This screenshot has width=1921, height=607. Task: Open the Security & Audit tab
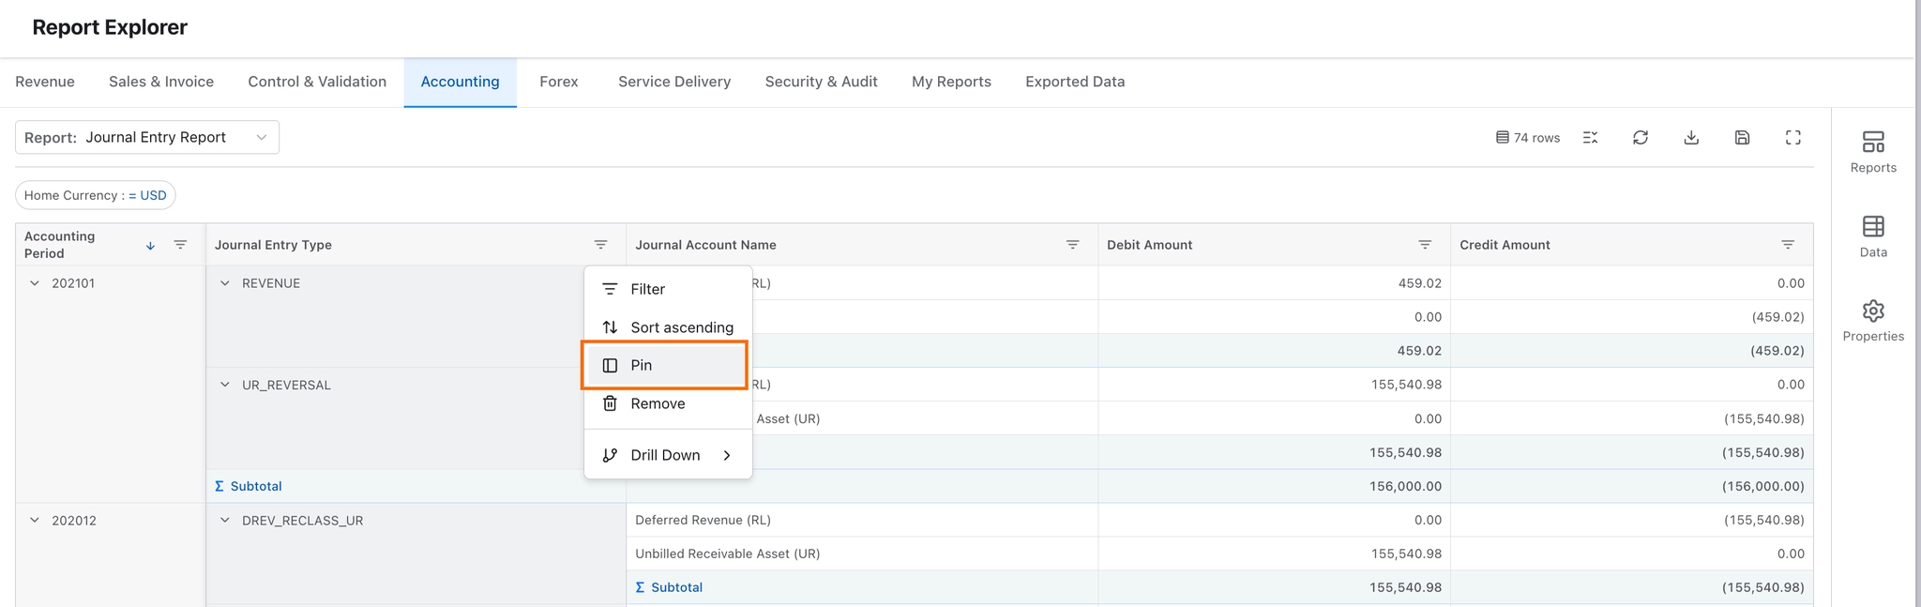(821, 82)
